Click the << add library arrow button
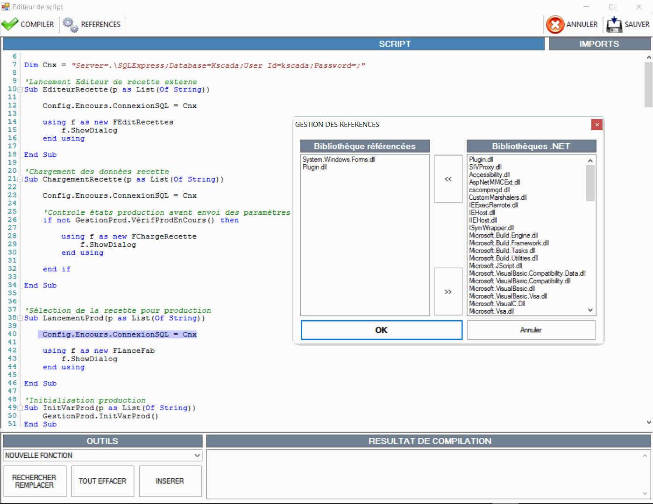The width and height of the screenshot is (653, 504). coord(448,179)
